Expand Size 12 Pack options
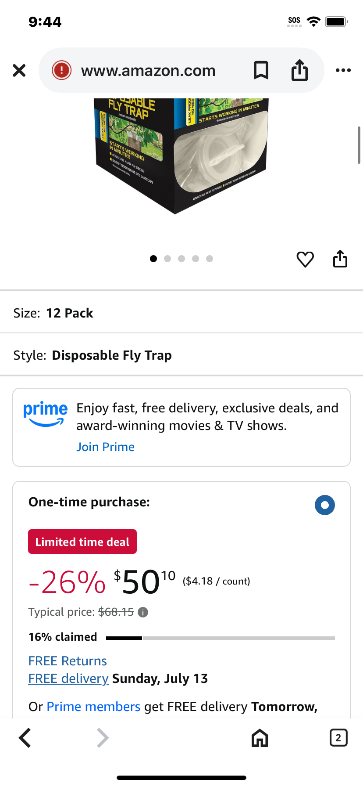 pos(181,313)
